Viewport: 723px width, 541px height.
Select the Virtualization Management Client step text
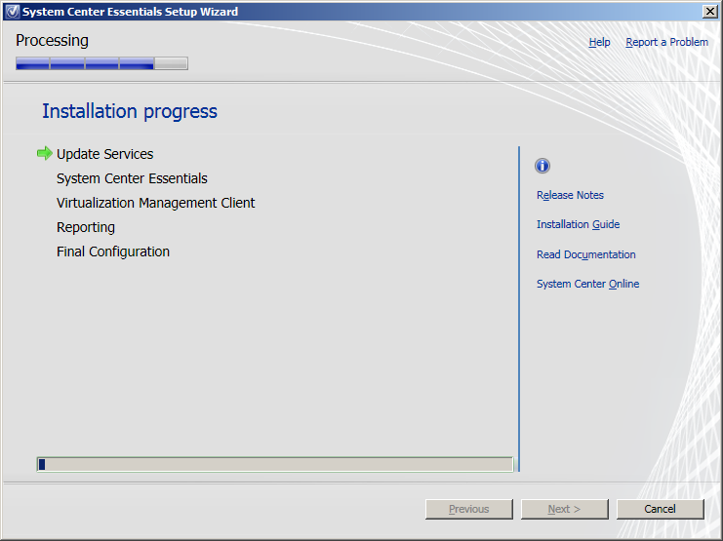pos(156,203)
